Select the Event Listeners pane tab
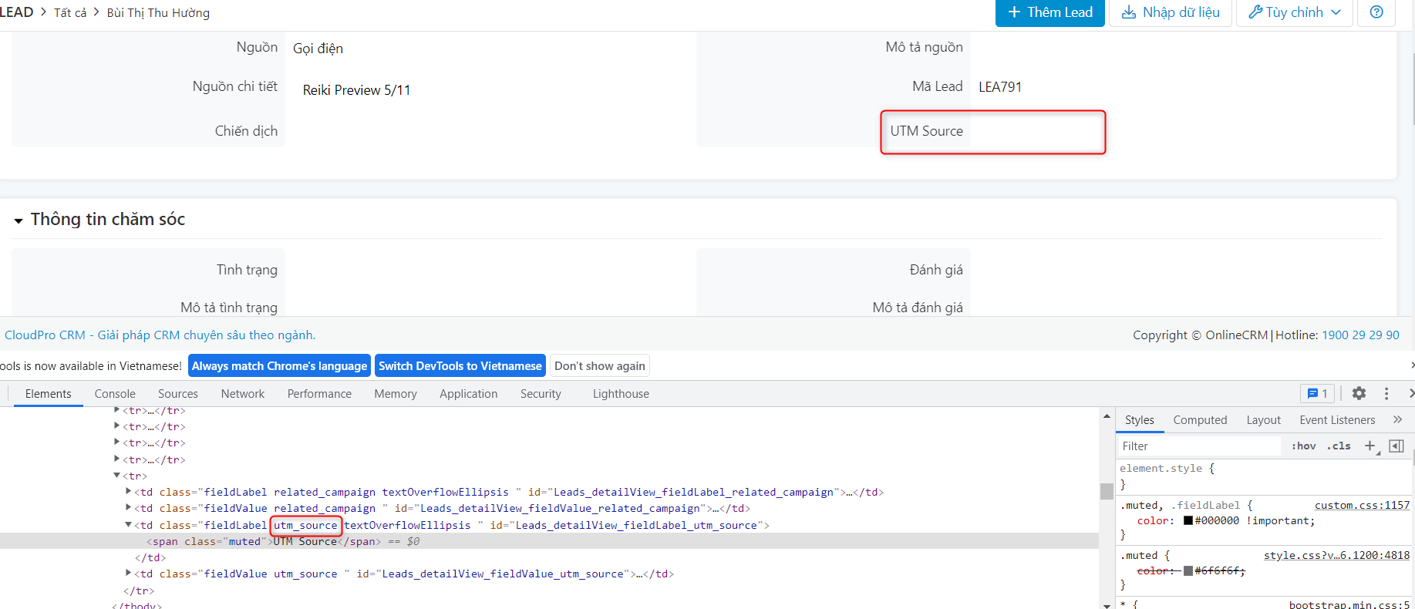The image size is (1415, 609). pyautogui.click(x=1337, y=419)
